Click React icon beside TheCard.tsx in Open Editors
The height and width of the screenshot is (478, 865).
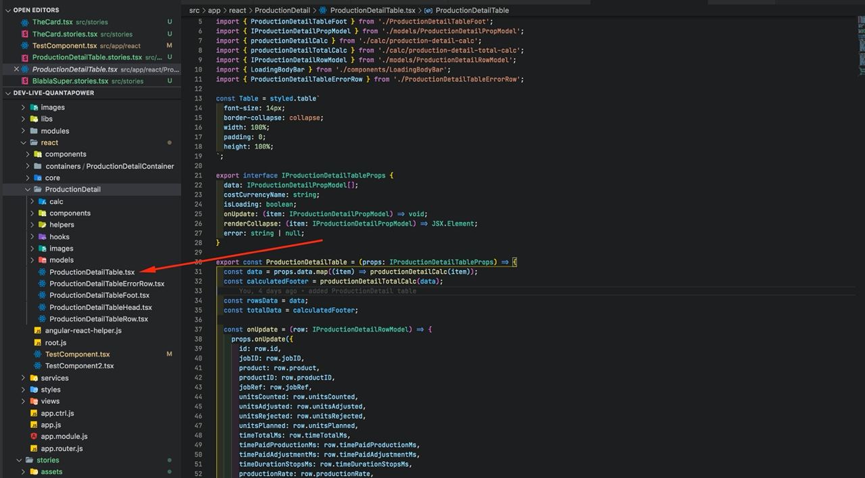click(x=25, y=22)
